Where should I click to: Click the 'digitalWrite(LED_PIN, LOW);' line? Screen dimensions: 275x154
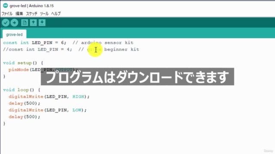tap(48, 110)
